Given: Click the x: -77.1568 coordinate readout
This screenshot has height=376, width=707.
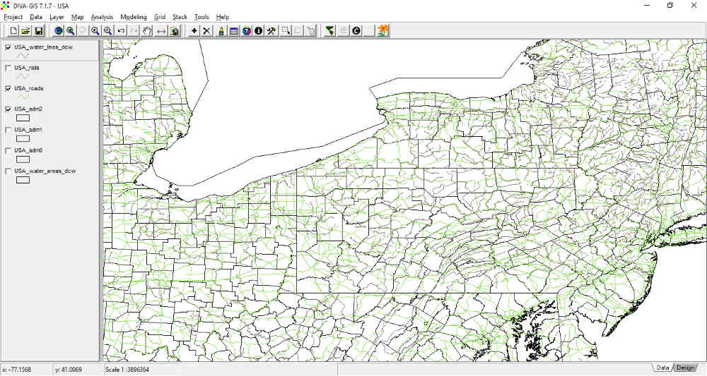Looking at the screenshot, I should coord(25,370).
